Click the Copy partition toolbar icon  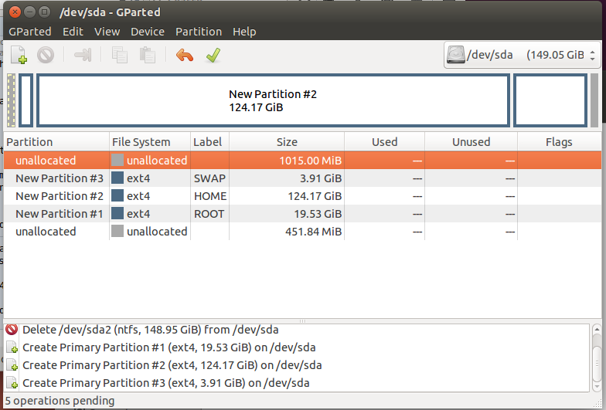pos(119,55)
